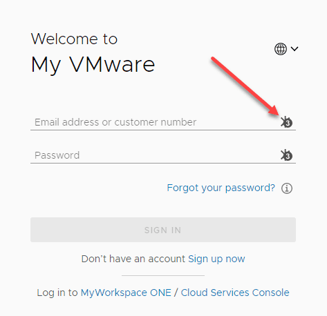Open the Forgot your password link
This screenshot has width=327, height=316.
pos(221,188)
